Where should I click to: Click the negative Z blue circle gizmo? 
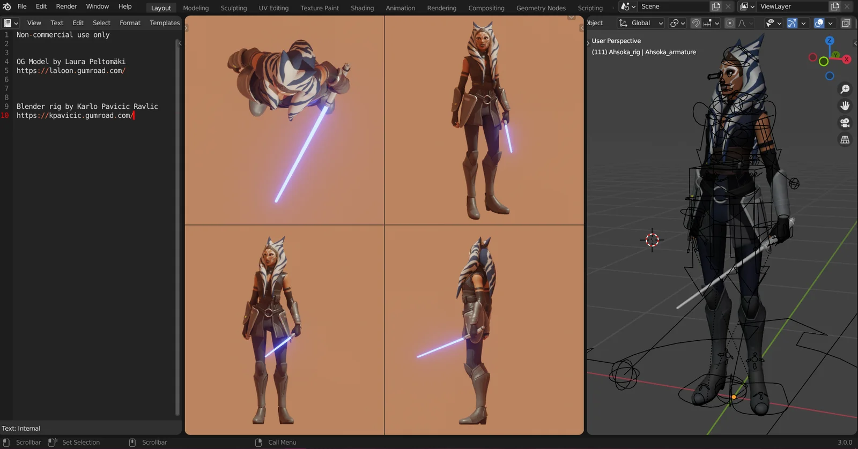point(830,76)
